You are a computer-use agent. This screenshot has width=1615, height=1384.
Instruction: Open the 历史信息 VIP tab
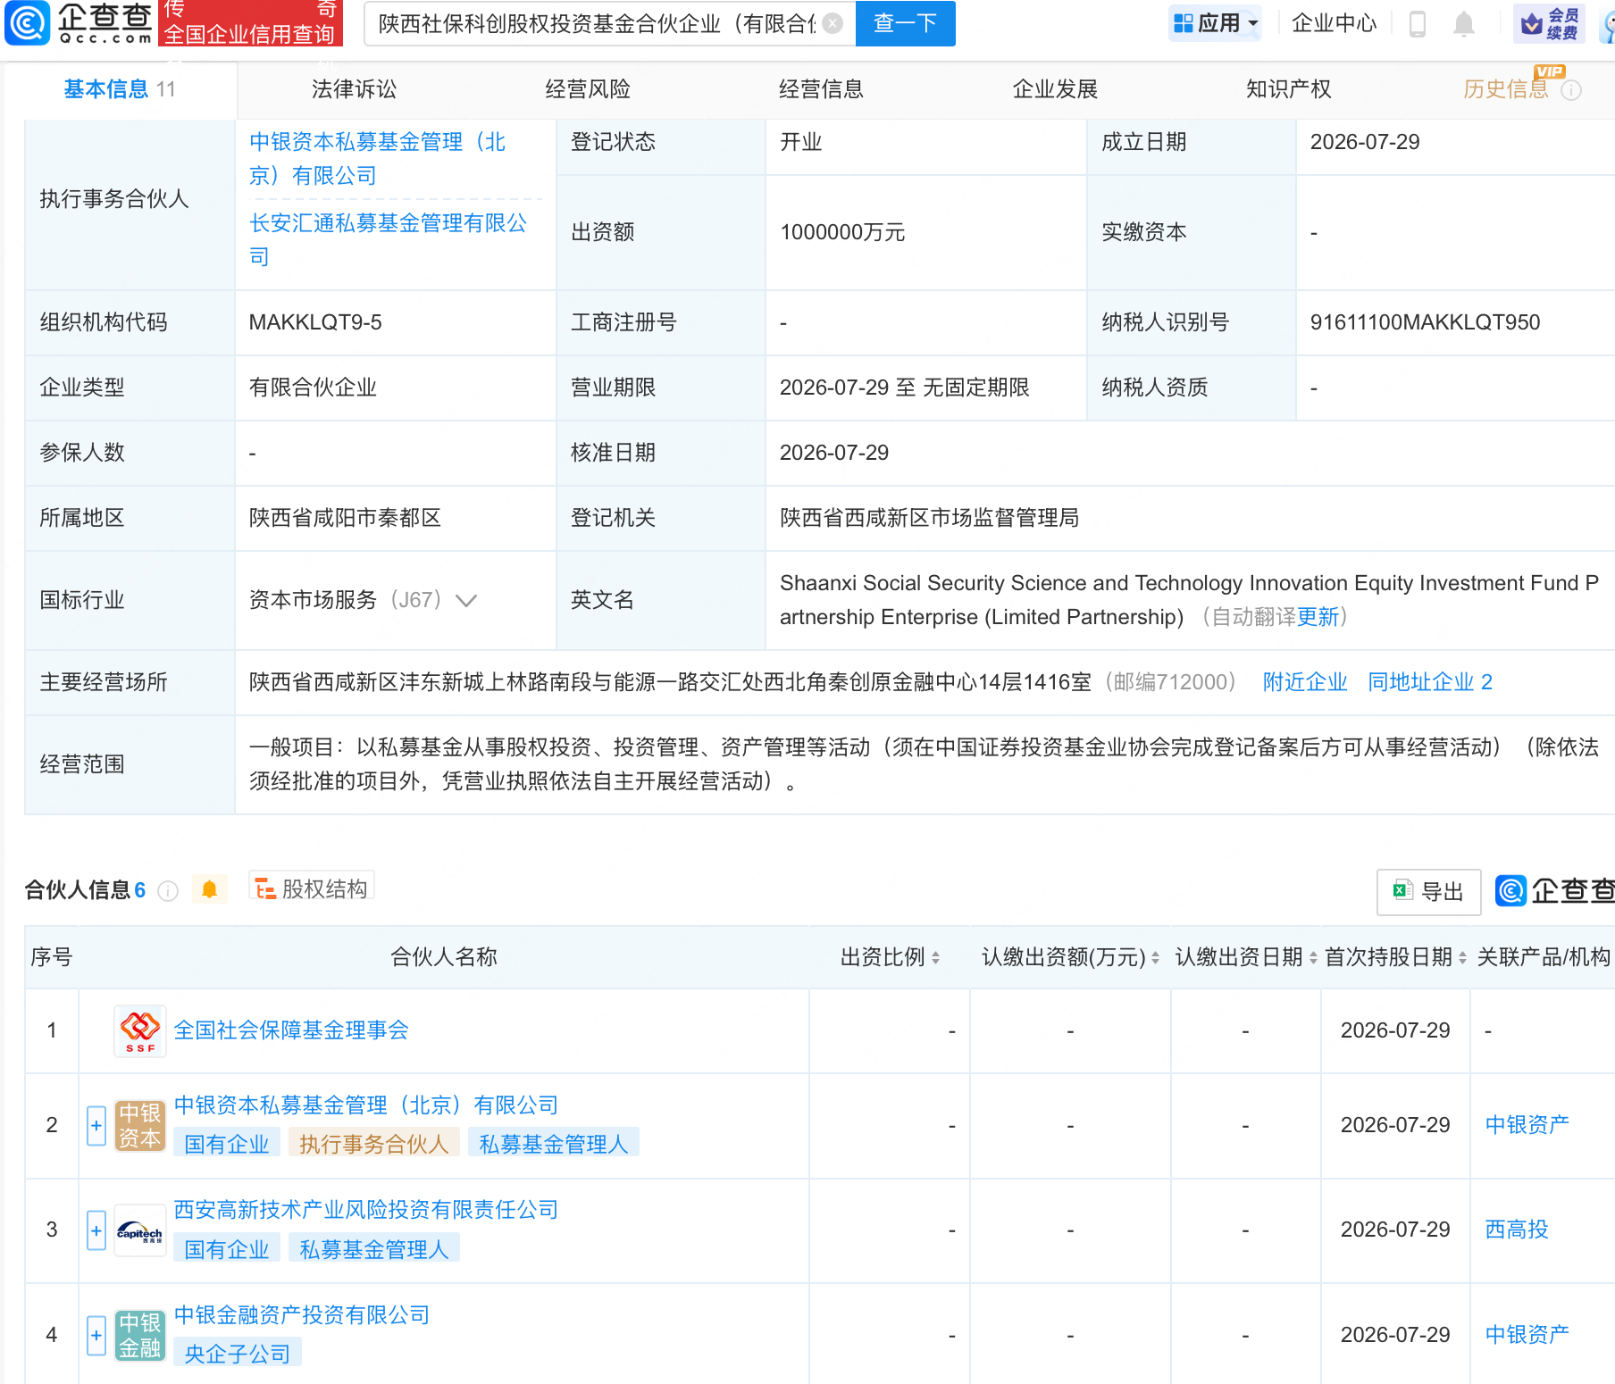[x=1506, y=89]
